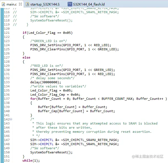Click the SRAML_RETEN_MASK statement on line 148
The image size is (168, 163).
click(74, 144)
